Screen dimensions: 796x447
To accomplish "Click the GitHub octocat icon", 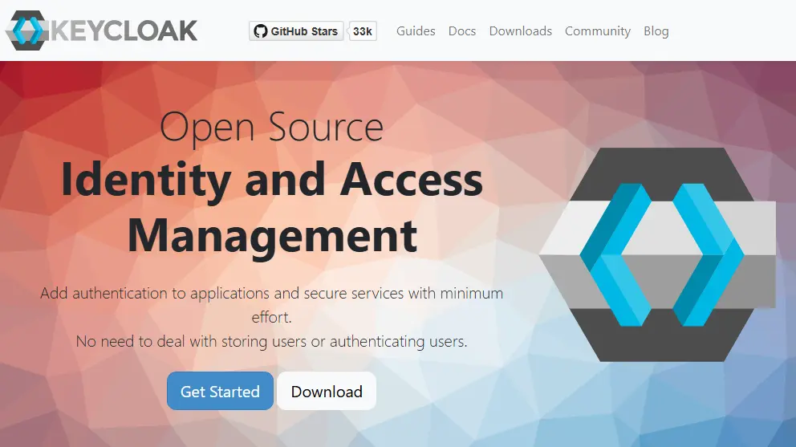I will [x=261, y=31].
